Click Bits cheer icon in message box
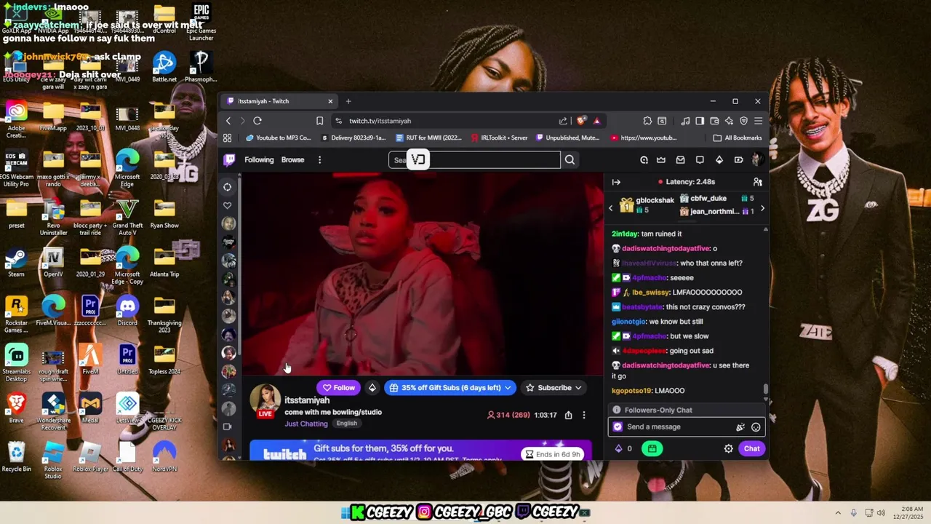 tap(740, 427)
